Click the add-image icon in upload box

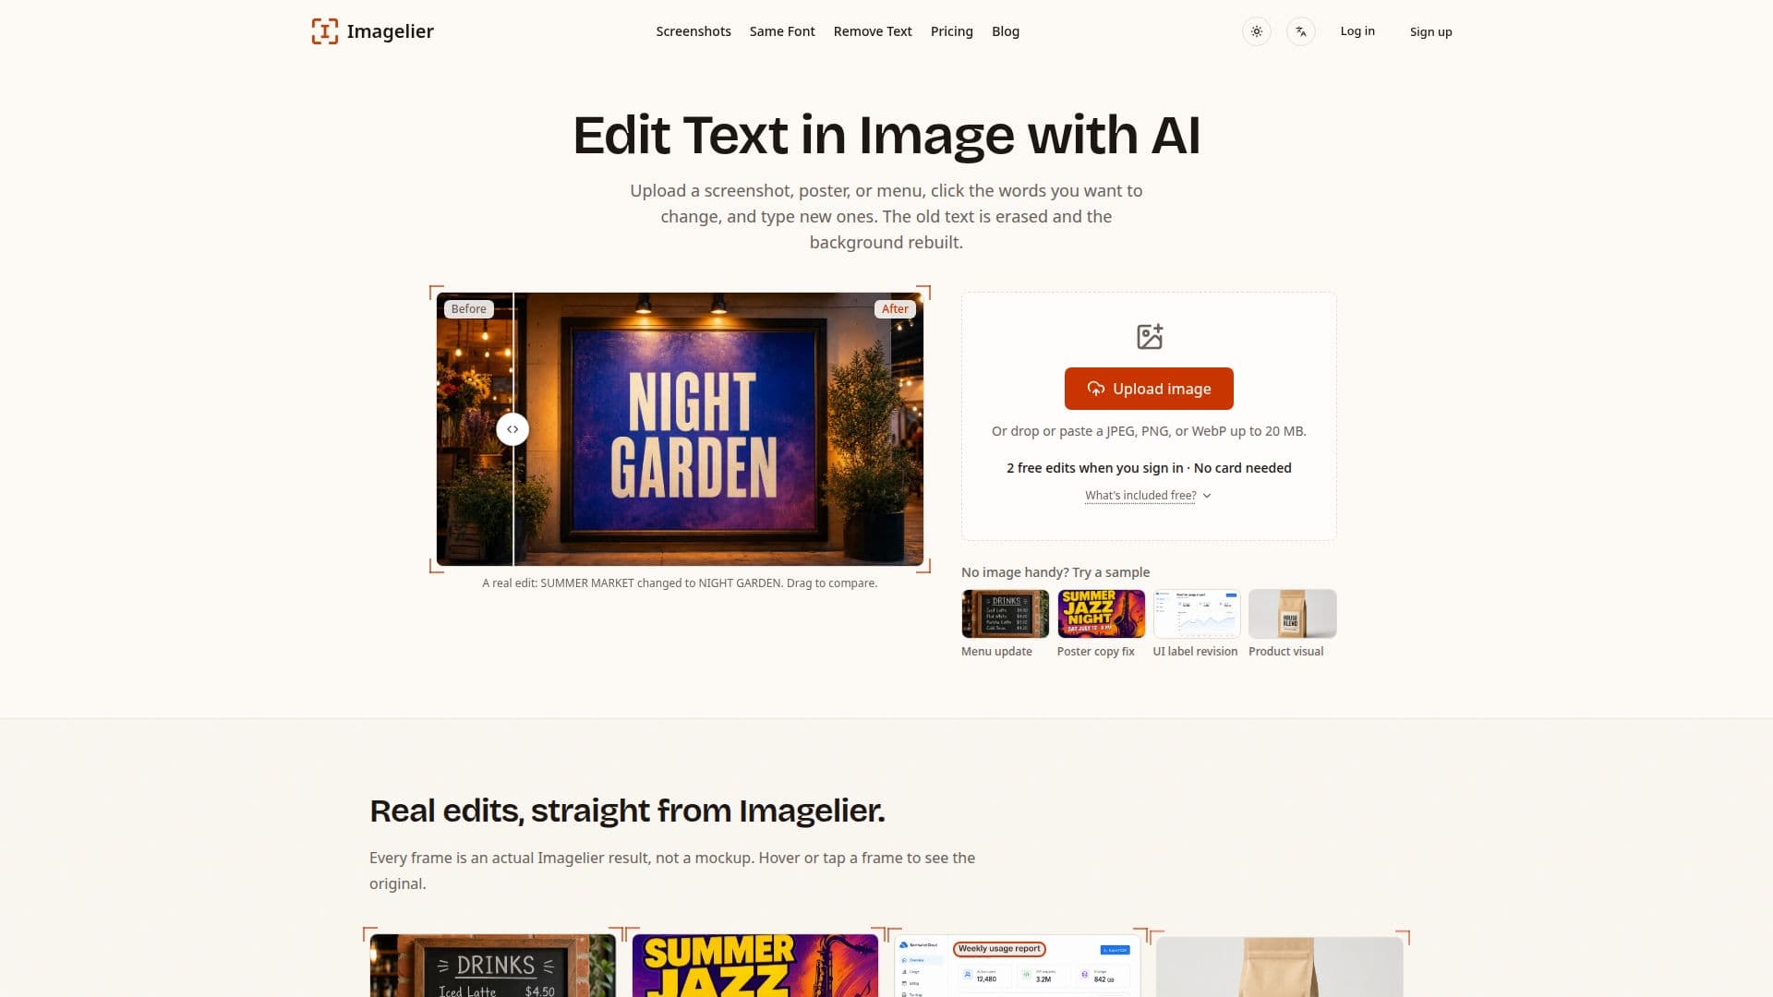coord(1149,336)
